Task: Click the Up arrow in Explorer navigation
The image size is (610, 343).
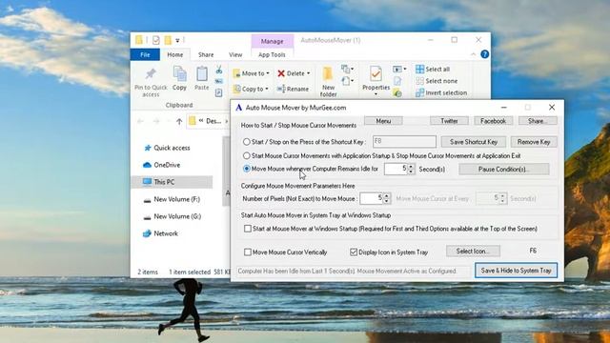Action: 179,121
